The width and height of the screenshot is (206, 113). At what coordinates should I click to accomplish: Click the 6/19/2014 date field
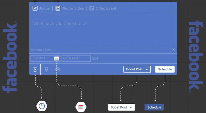[x=45, y=58]
